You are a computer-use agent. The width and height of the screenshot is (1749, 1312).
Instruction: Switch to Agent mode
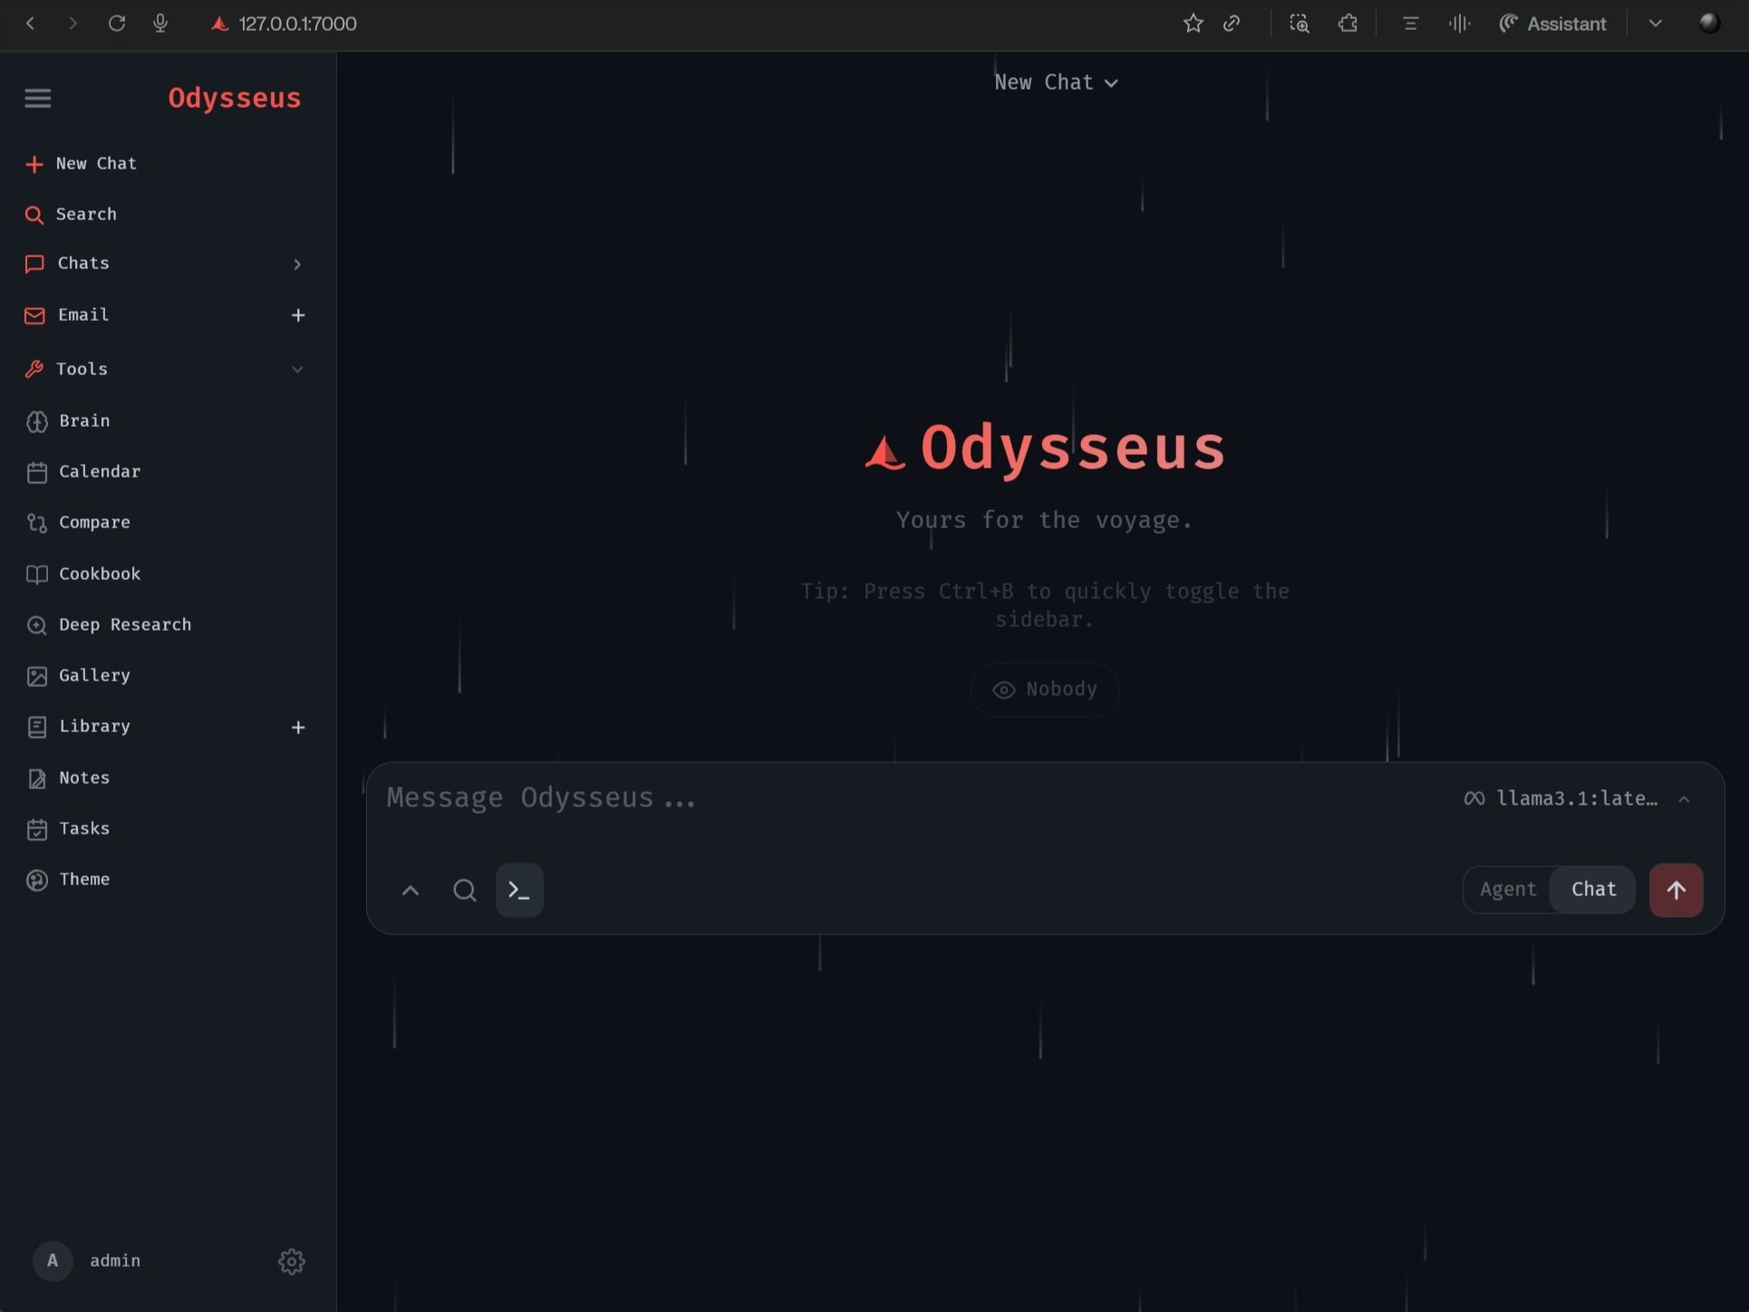1508,890
